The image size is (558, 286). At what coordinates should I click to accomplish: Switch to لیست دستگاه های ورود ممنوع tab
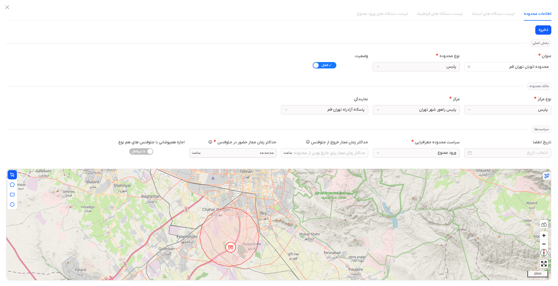tap(382, 14)
